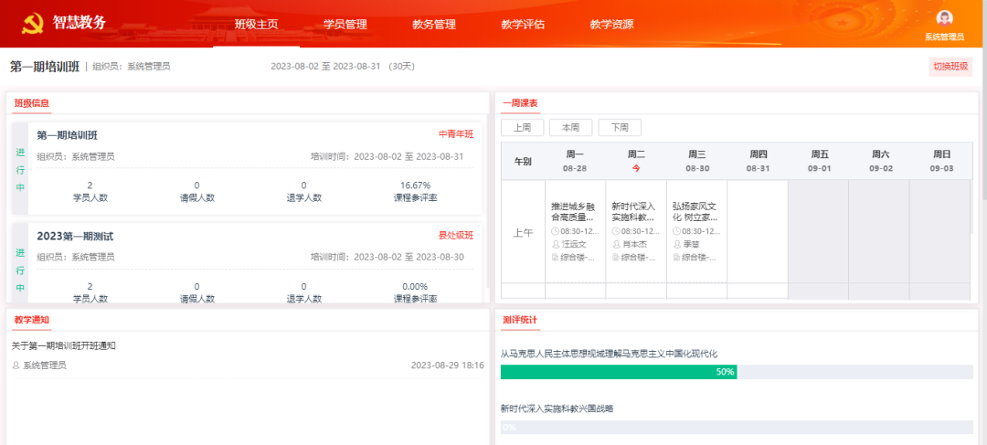Click 周日 09-03 column header
The image size is (987, 445).
(x=941, y=161)
